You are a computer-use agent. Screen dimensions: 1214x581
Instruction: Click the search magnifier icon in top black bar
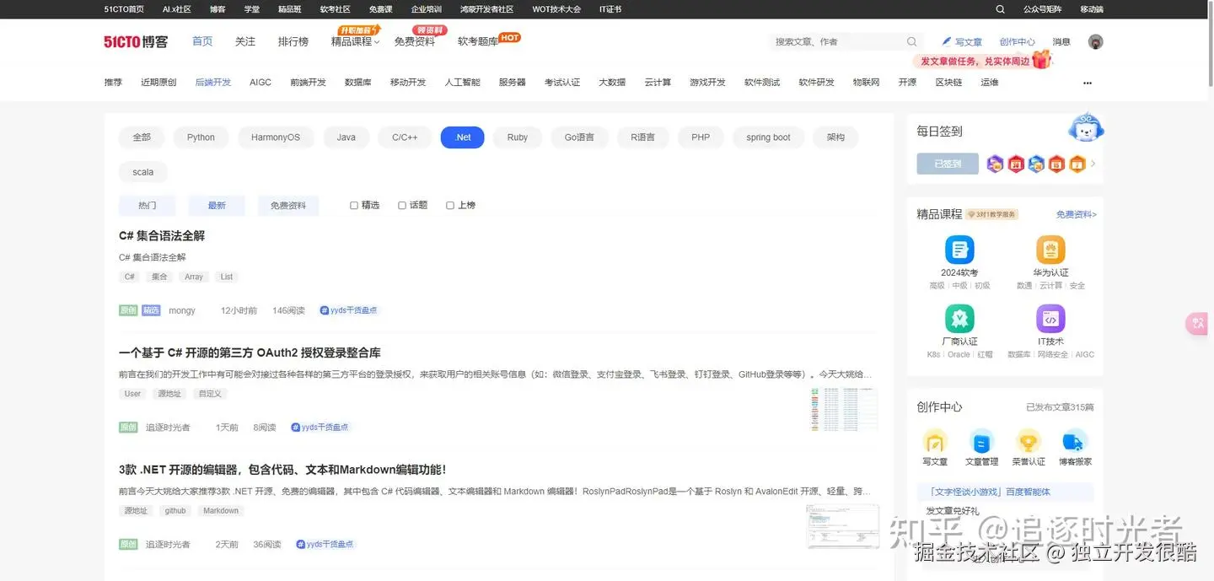coord(1000,9)
